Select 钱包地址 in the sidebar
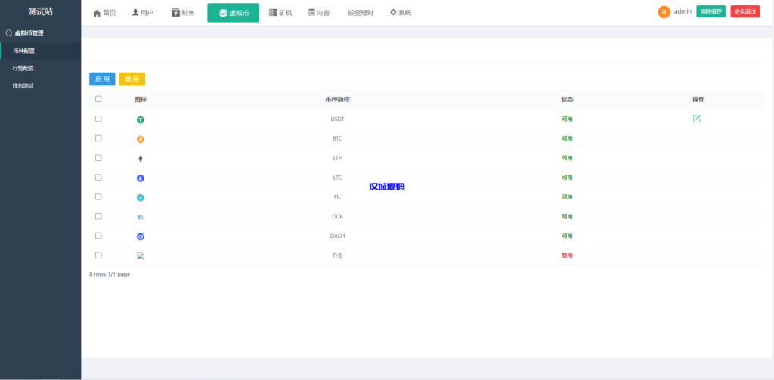 pyautogui.click(x=23, y=85)
